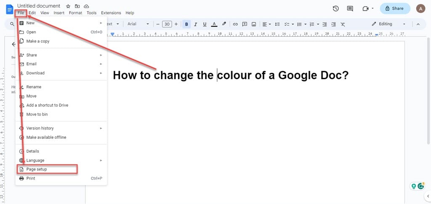Click the search magnifier in toolbar

tap(12, 24)
